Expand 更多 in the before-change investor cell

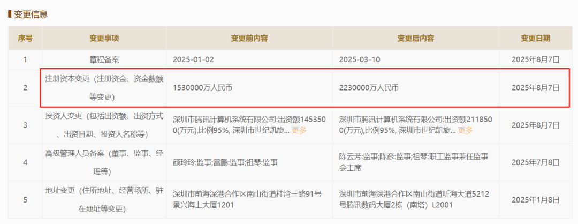(x=299, y=130)
